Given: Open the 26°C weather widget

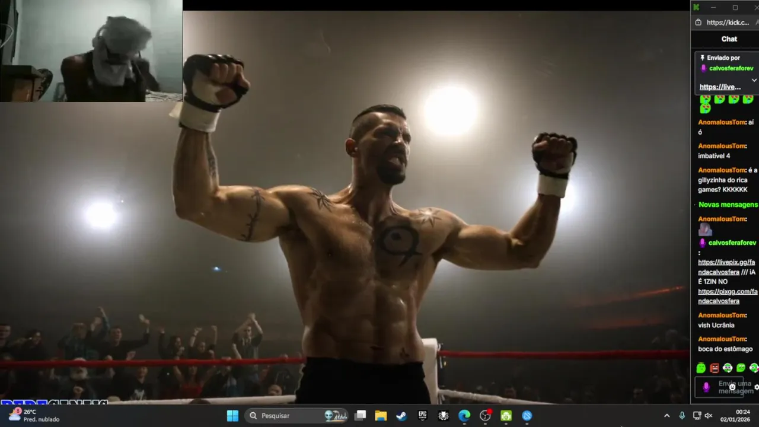Looking at the screenshot, I should pos(34,415).
